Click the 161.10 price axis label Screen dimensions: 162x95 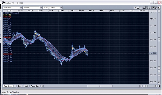click(x=153, y=82)
